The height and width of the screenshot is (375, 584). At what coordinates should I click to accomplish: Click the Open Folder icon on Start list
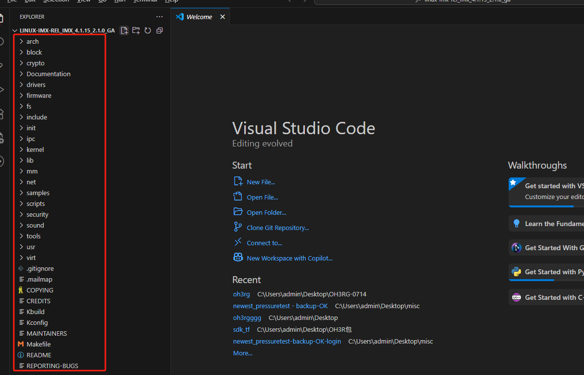(238, 212)
